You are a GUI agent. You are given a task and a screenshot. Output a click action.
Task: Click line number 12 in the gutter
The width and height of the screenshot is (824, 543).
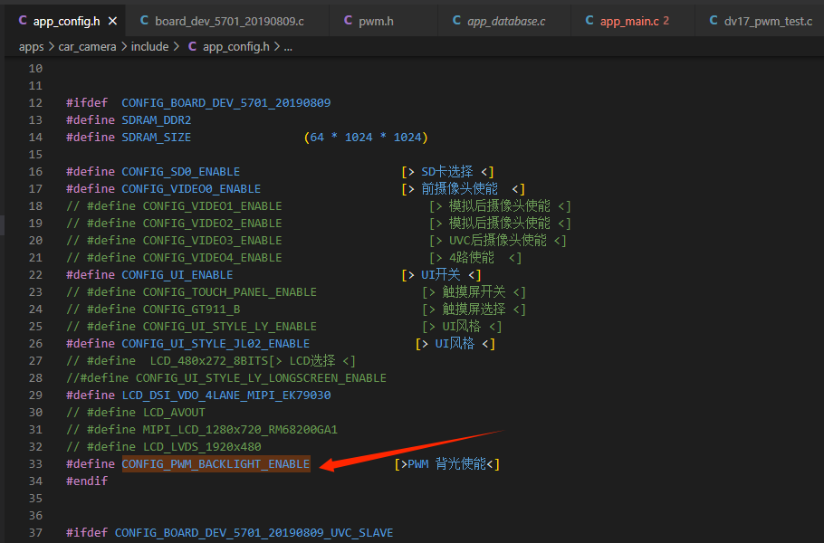(35, 102)
